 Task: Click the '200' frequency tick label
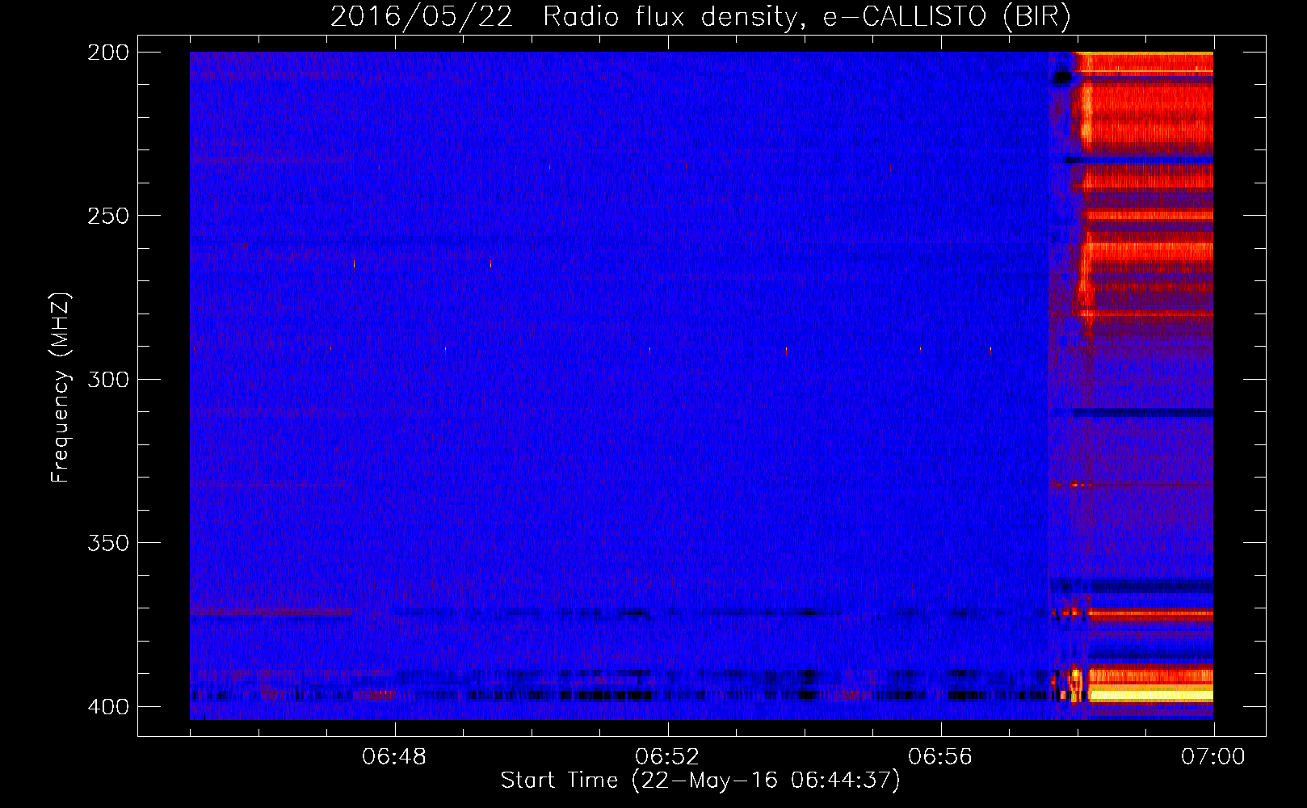pos(108,53)
